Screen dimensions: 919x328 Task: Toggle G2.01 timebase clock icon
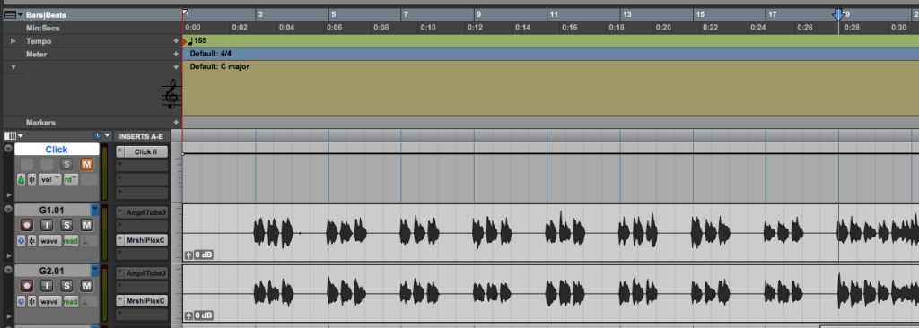[x=22, y=302]
